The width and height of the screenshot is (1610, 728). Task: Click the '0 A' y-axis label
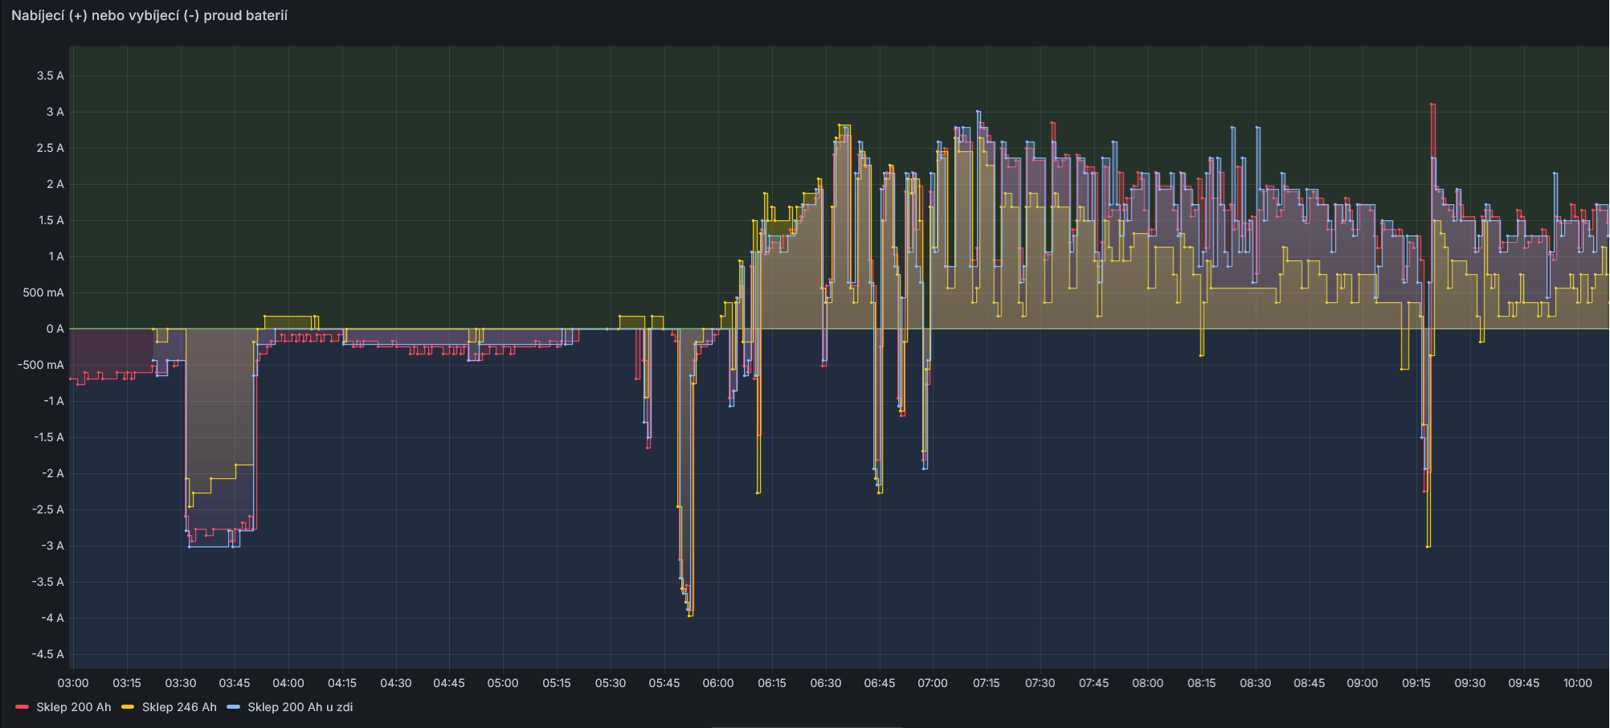pos(55,329)
